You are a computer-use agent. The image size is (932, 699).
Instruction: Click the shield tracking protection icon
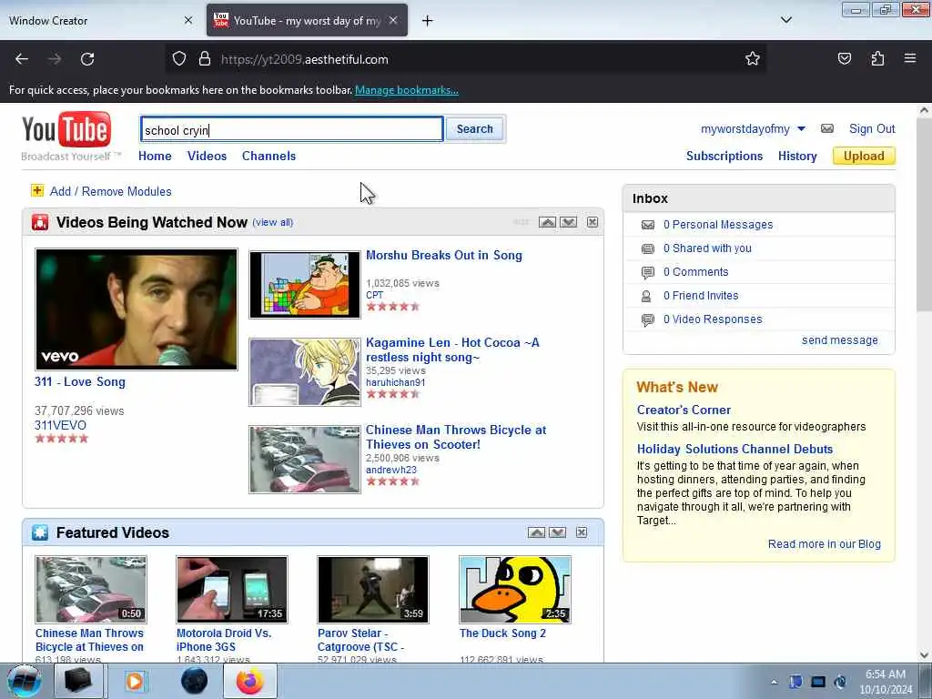pos(179,59)
